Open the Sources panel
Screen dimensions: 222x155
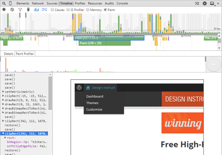tap(52, 3)
